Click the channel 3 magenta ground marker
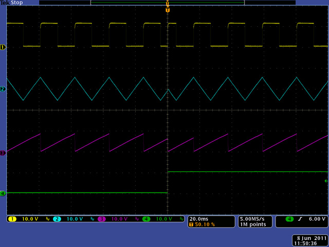 pos(3,153)
